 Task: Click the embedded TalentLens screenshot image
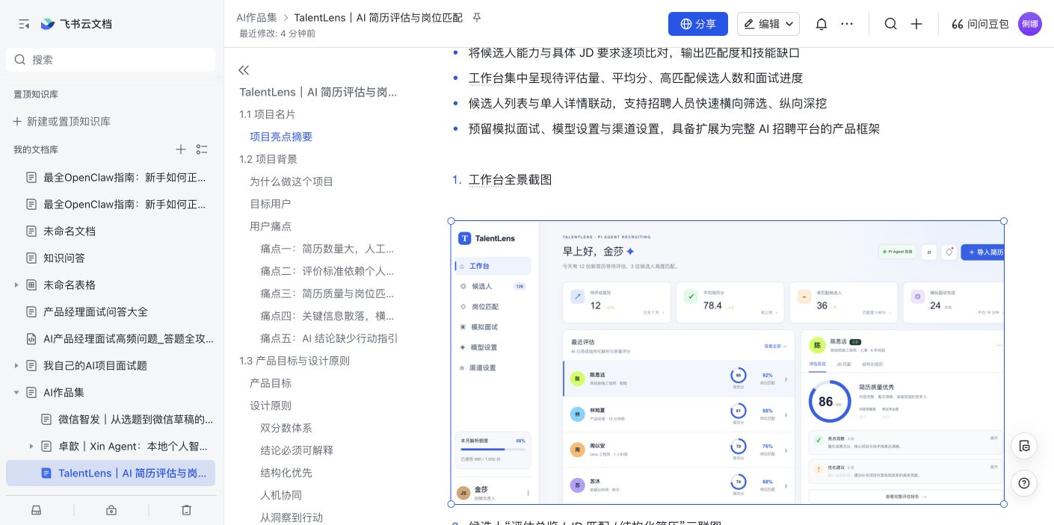727,362
